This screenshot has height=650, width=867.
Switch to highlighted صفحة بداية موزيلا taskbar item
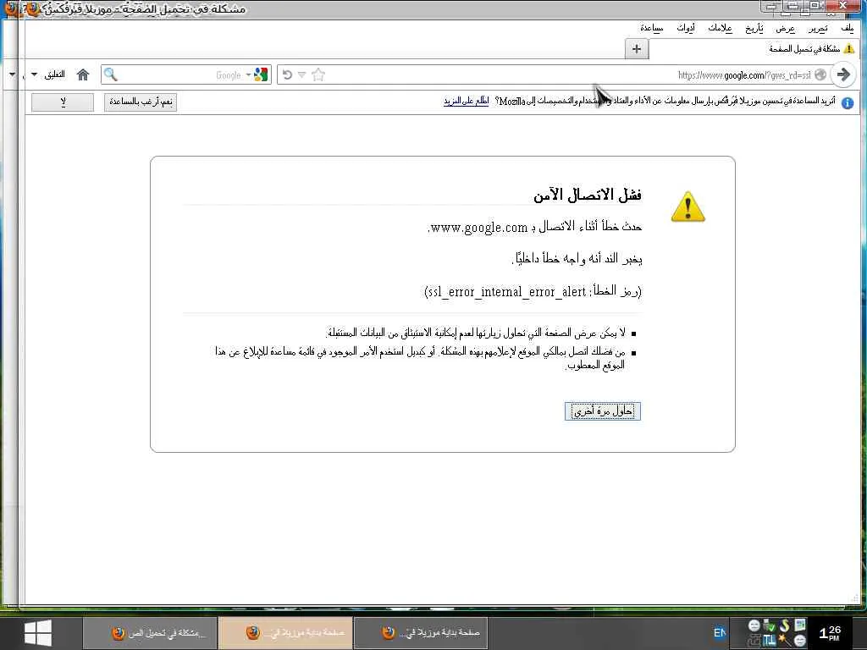pos(285,633)
